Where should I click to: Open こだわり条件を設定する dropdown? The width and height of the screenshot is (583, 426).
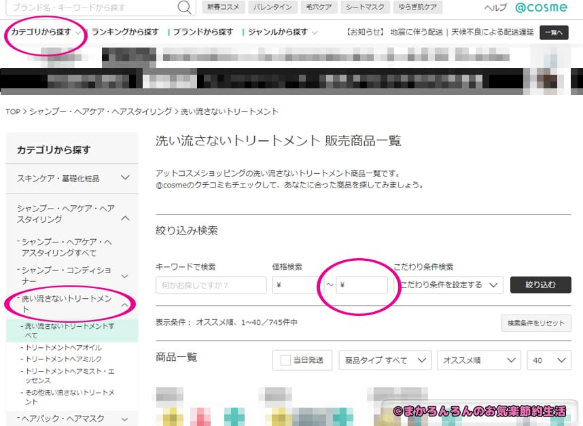click(x=448, y=285)
